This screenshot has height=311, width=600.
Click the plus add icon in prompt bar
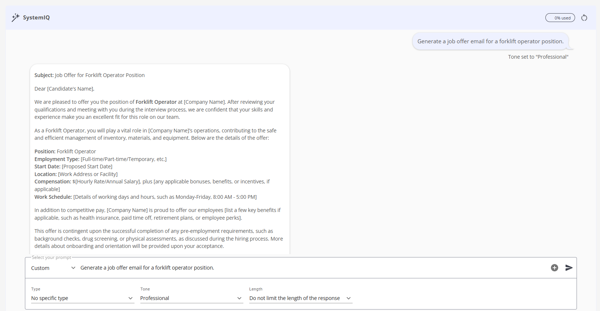coord(555,268)
